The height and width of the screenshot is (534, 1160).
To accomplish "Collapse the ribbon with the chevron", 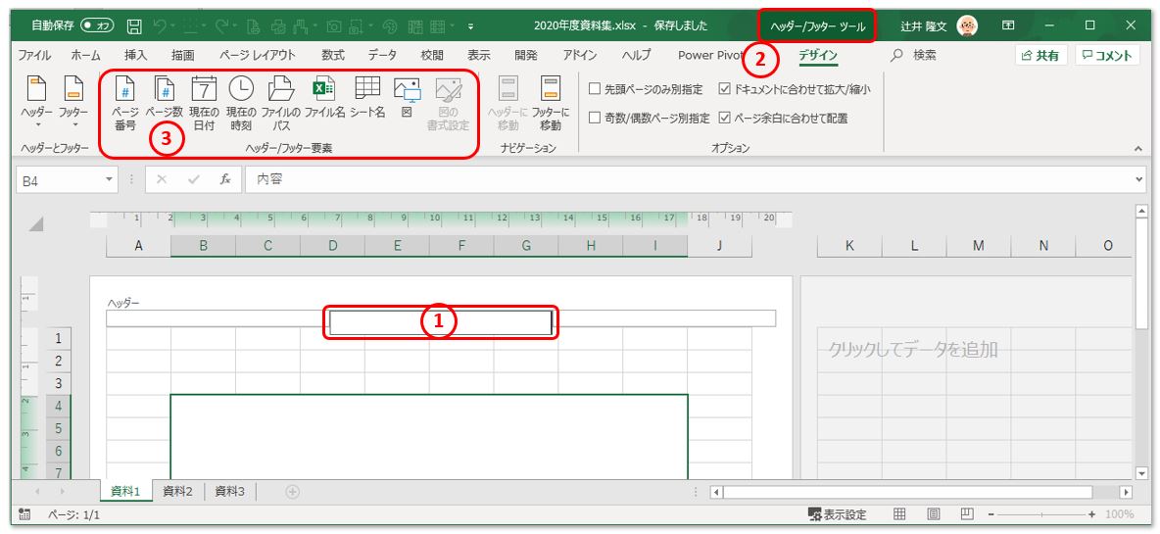I will click(1137, 149).
